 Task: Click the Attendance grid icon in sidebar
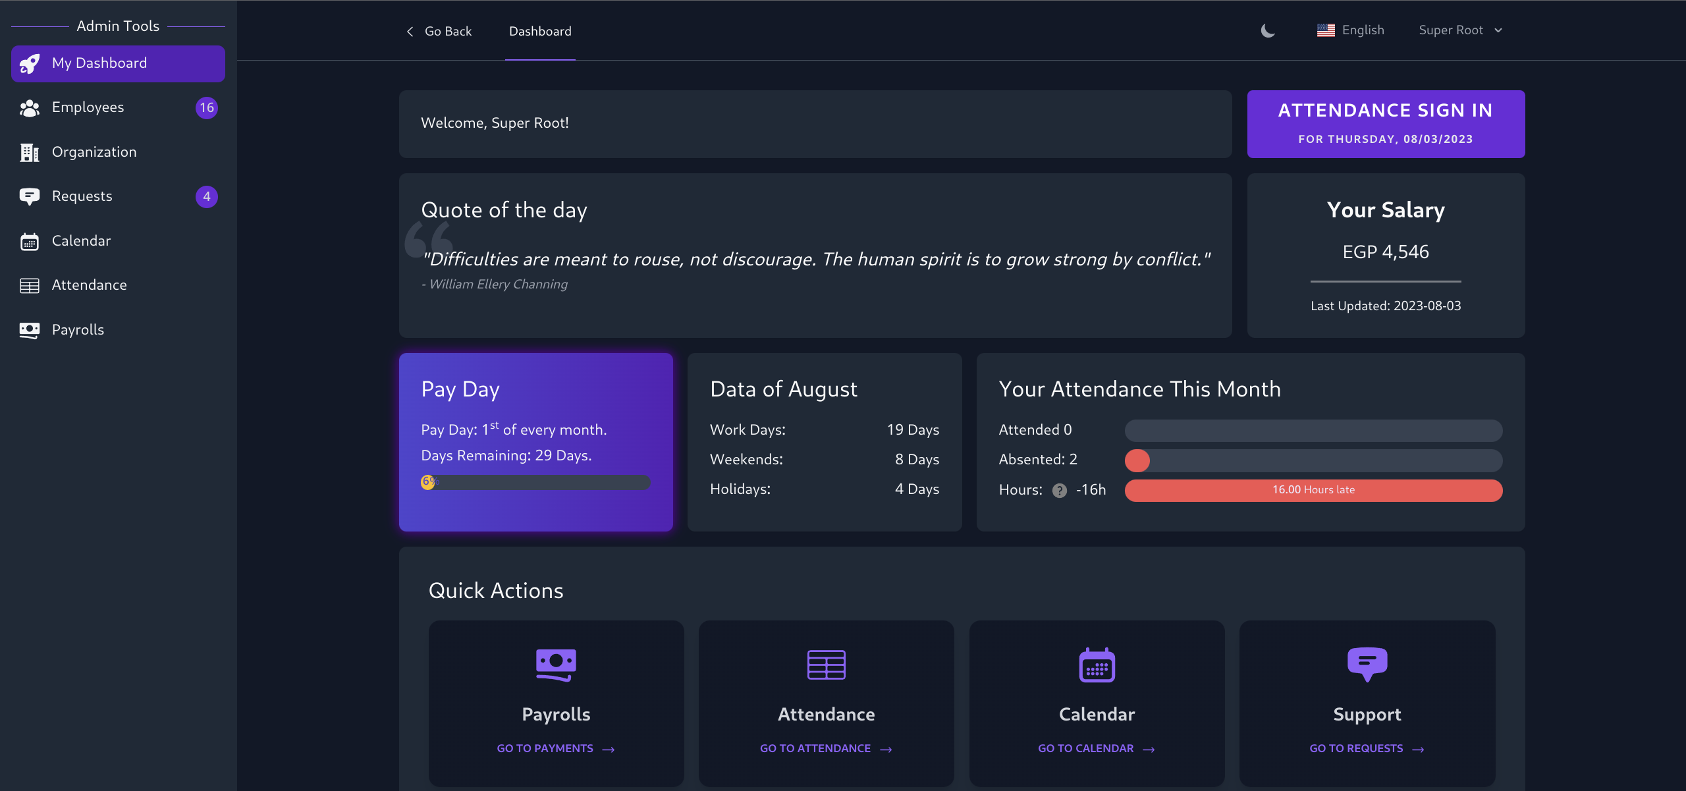pos(29,285)
